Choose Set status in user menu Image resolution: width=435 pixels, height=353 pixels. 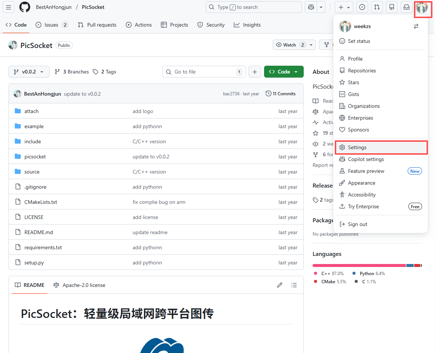point(380,41)
